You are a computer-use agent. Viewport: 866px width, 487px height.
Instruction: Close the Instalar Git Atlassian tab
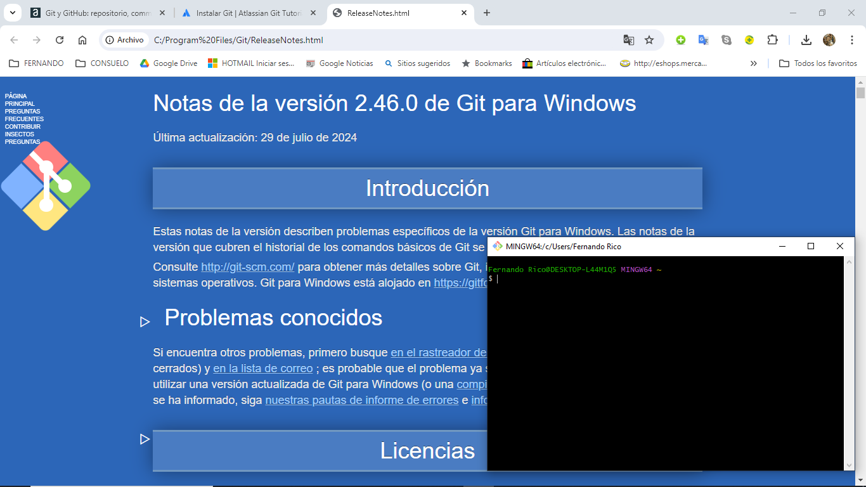(313, 13)
